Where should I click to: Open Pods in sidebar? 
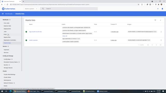pyautogui.click(x=5, y=34)
